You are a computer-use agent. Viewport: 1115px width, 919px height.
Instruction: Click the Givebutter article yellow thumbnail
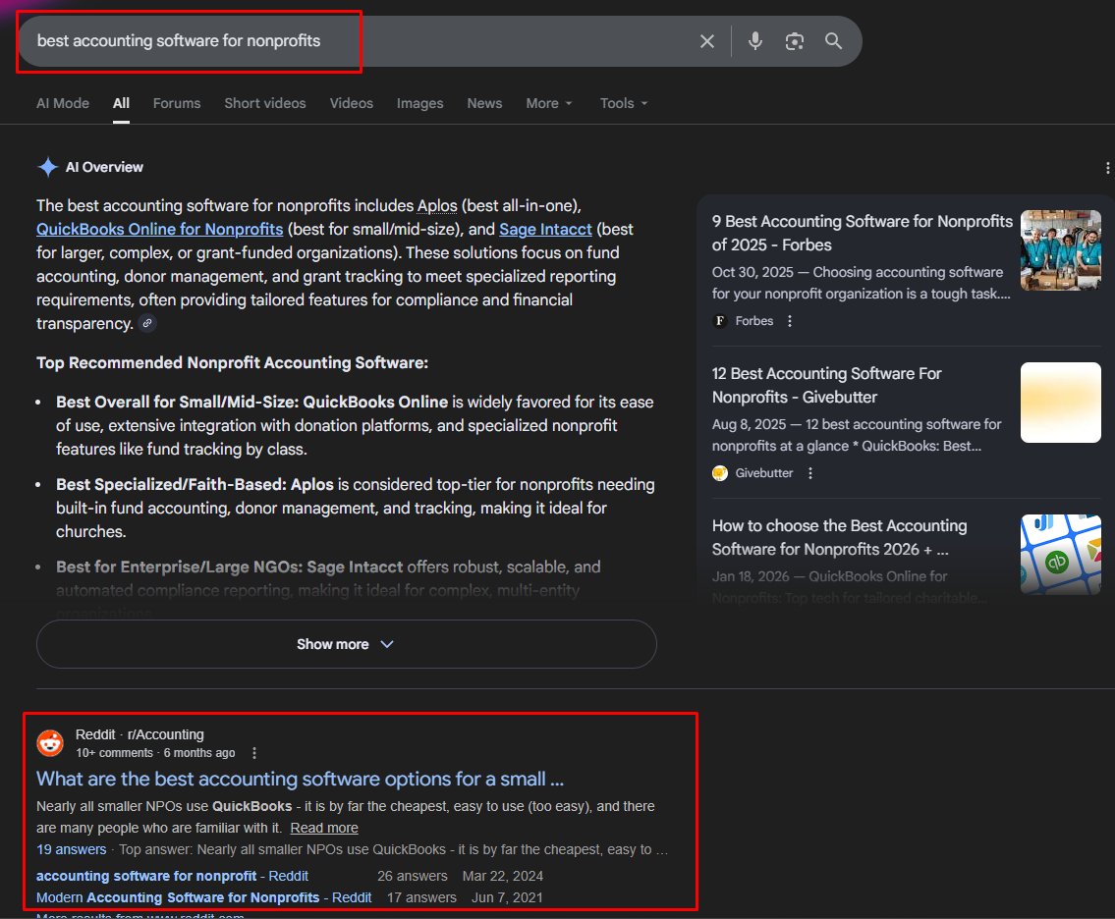[x=1060, y=403]
